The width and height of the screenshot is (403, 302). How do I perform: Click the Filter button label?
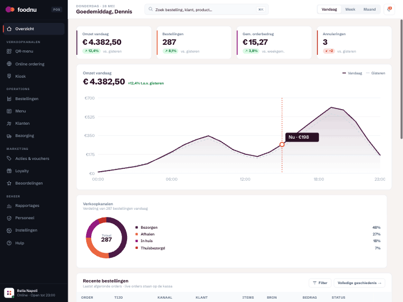click(323, 283)
